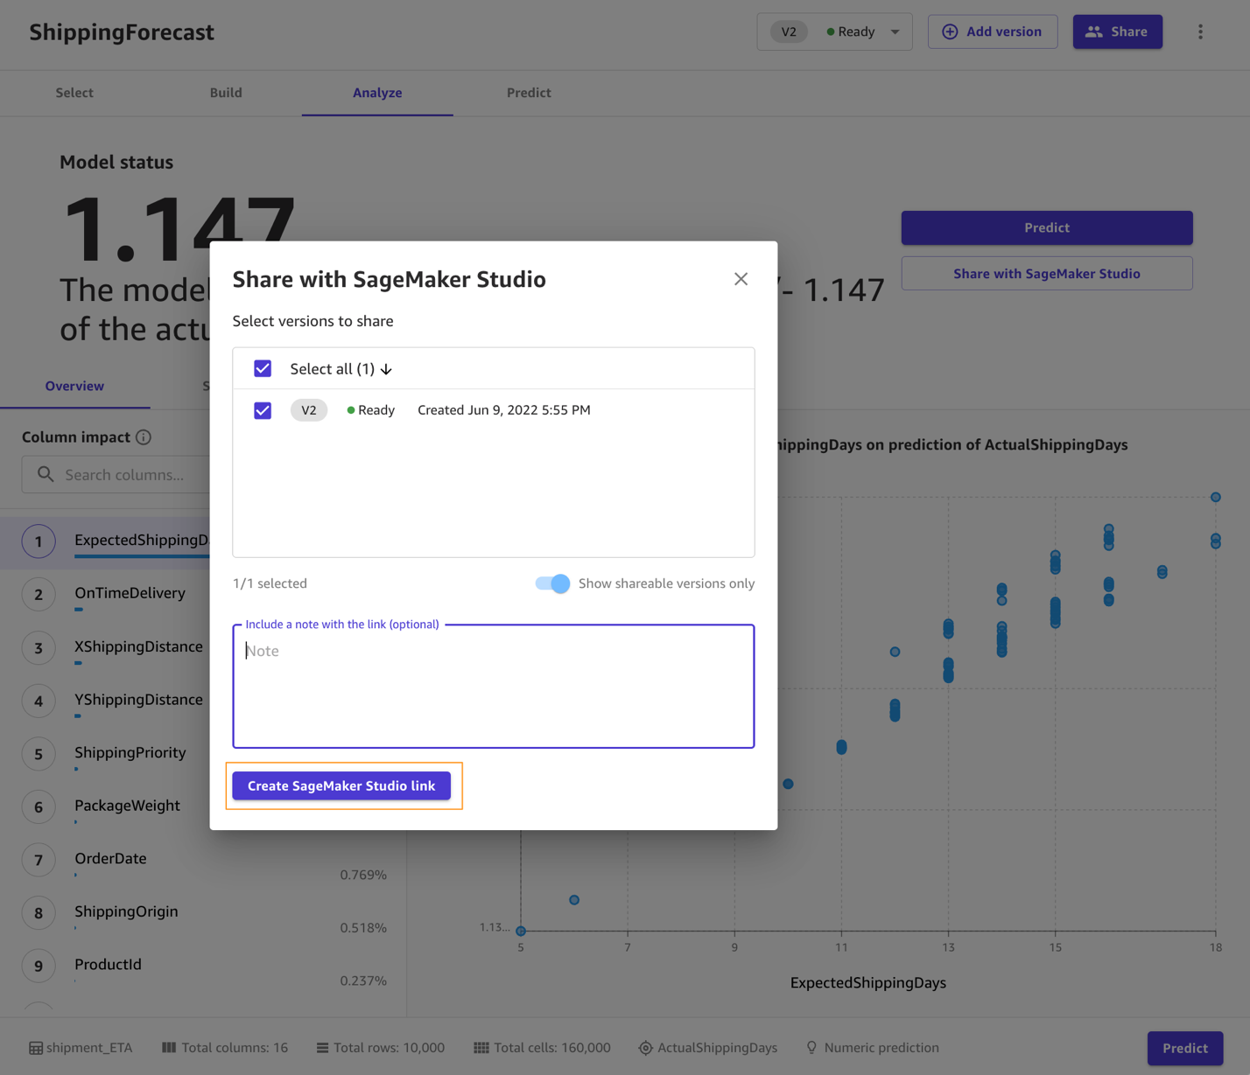The height and width of the screenshot is (1075, 1250).
Task: Select the PackageWeight column row
Action: (105, 807)
